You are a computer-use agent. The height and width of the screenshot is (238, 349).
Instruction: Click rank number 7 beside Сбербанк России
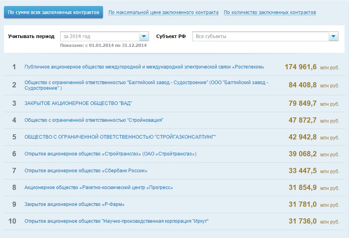(14, 171)
